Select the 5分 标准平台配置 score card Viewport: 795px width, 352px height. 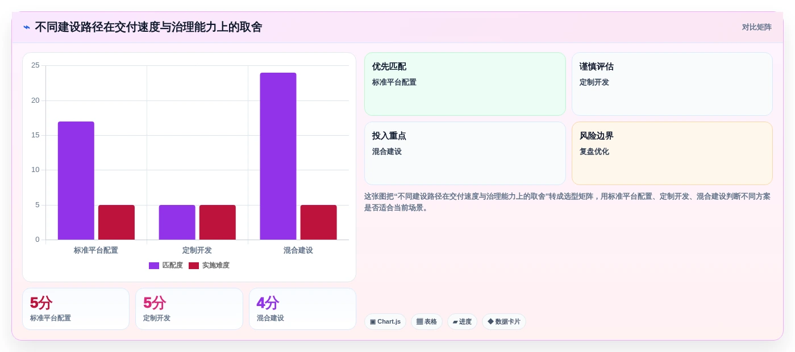[76, 309]
